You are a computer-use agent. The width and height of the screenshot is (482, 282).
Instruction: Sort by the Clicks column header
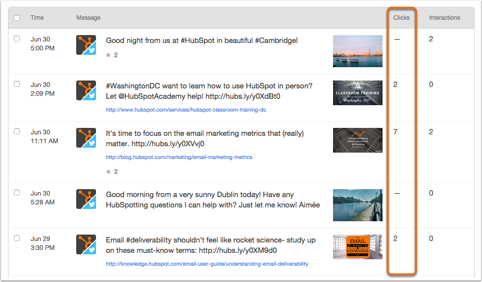tap(401, 18)
